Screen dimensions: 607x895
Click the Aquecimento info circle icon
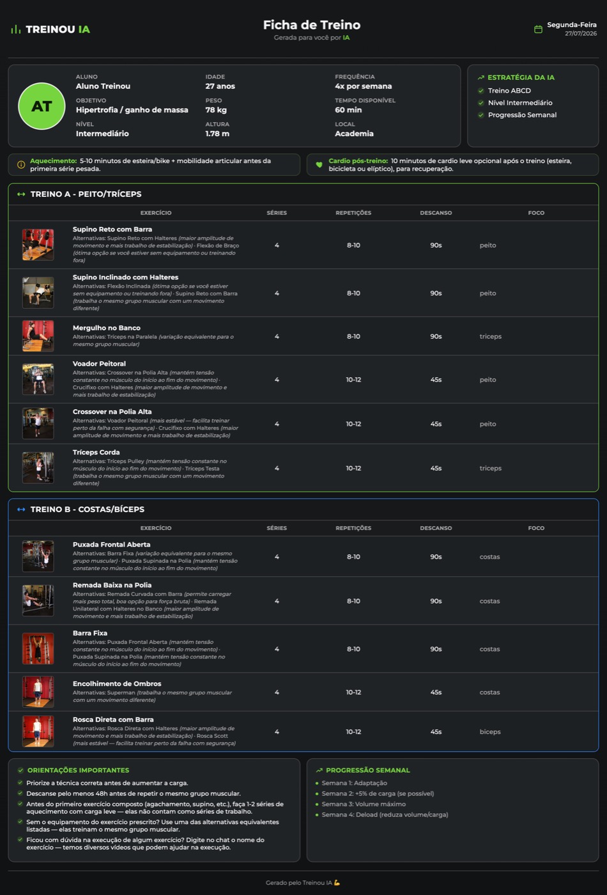pyautogui.click(x=21, y=165)
